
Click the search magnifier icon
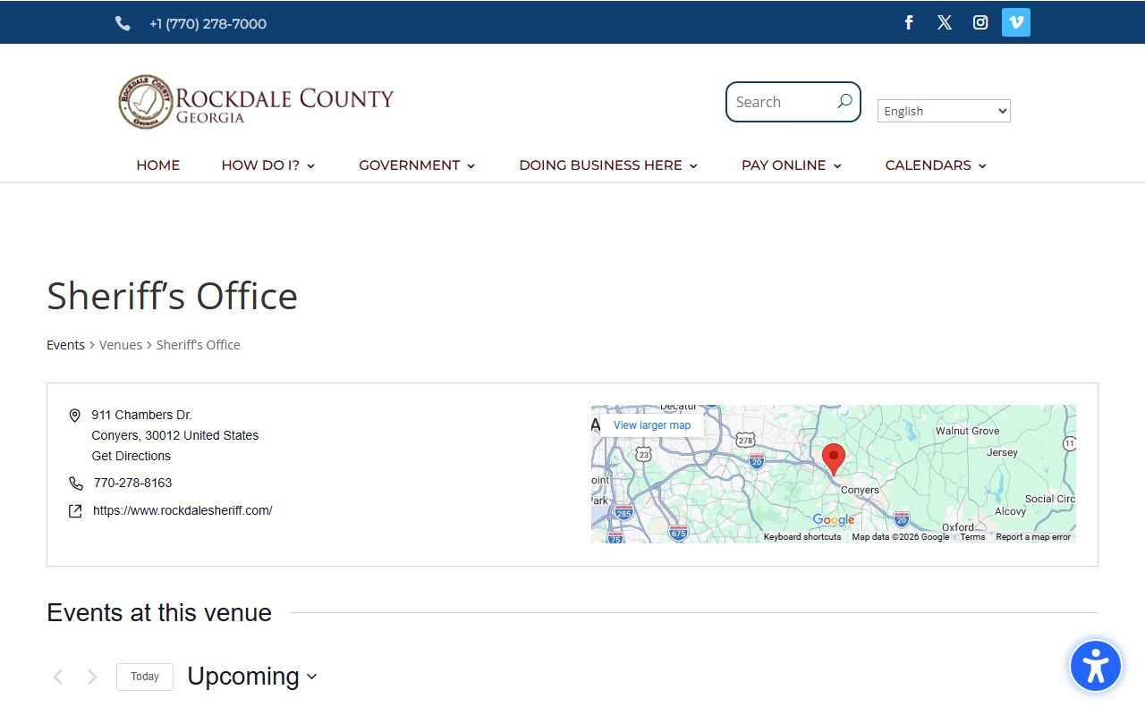(844, 102)
